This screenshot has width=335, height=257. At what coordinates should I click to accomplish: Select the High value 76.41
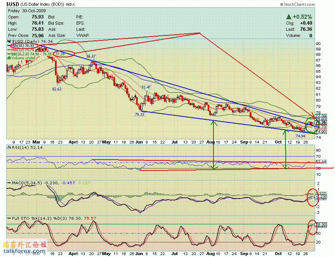(38, 23)
